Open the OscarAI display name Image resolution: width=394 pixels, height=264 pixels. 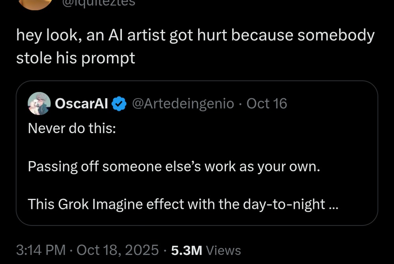(82, 104)
